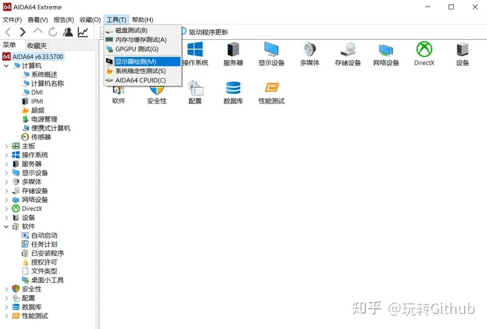The width and height of the screenshot is (487, 329).
Task: Expand the 网络设备 tree node
Action: [6, 200]
